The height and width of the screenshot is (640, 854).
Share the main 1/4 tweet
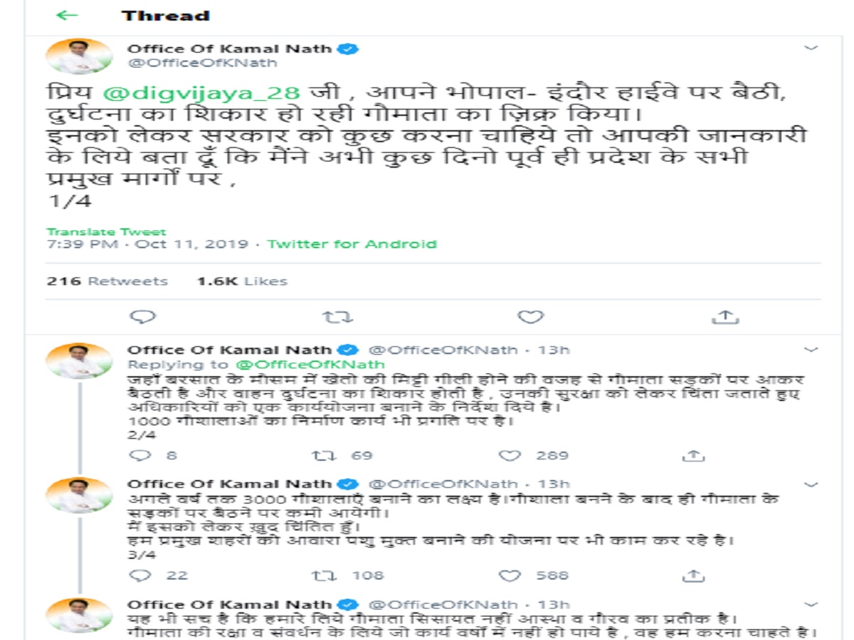pos(725,317)
